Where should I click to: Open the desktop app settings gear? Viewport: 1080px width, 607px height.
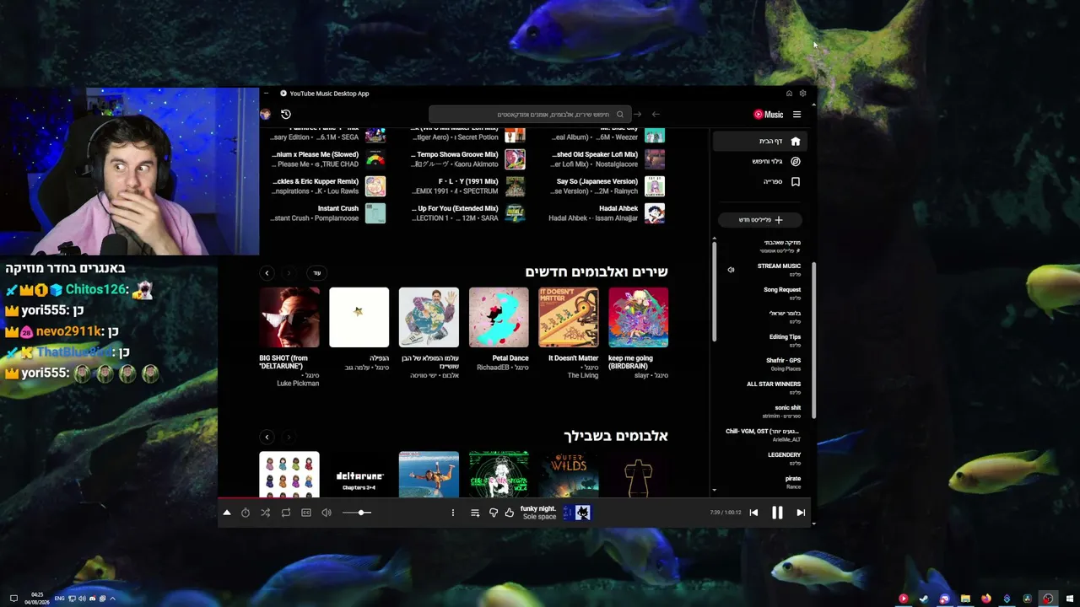tap(802, 94)
